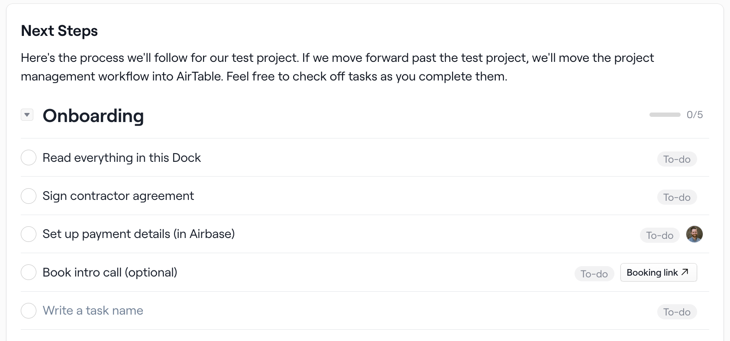
Task: Select the Onboarding section heading
Action: (93, 116)
